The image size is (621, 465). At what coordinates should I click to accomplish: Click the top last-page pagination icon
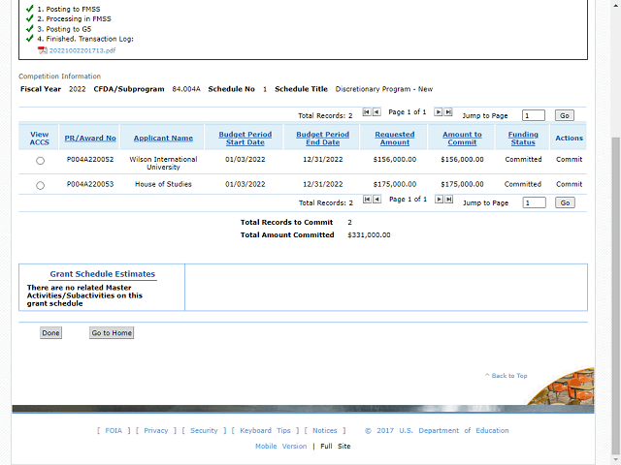(x=448, y=112)
